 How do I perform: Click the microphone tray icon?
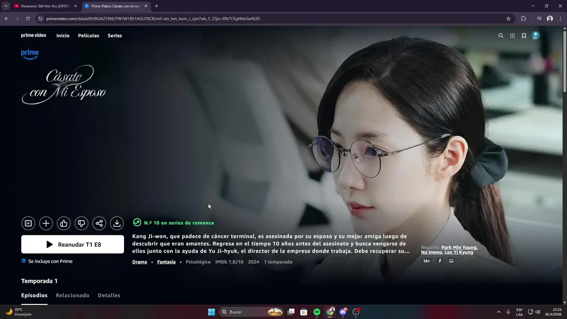click(x=508, y=312)
